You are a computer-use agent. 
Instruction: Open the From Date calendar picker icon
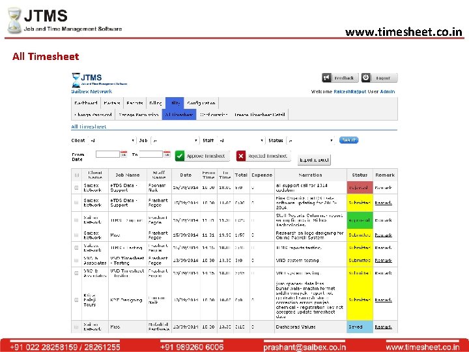pos(124,154)
